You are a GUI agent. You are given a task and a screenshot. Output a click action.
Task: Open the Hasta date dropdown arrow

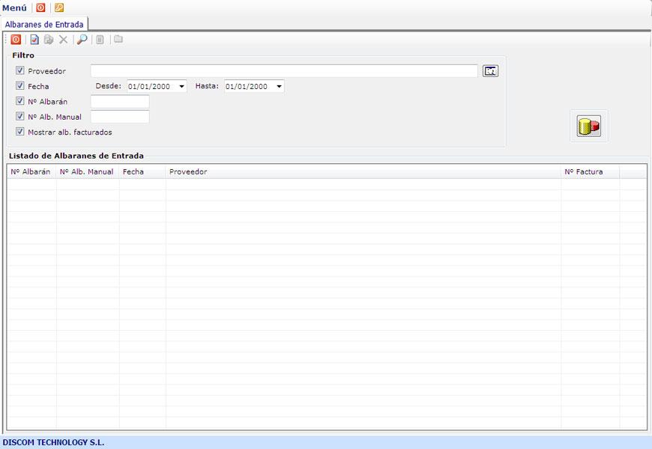click(x=279, y=87)
